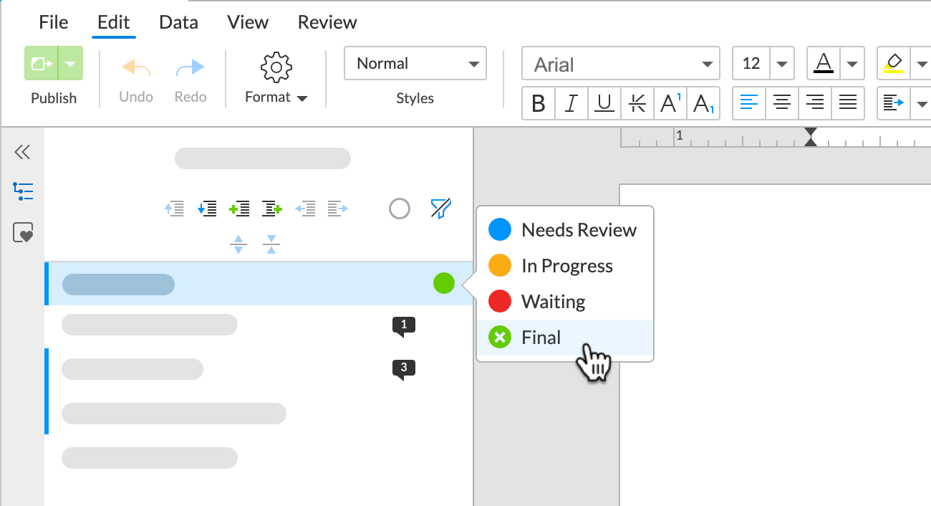Click the comment badge showing 3
The image size is (931, 506).
point(403,368)
